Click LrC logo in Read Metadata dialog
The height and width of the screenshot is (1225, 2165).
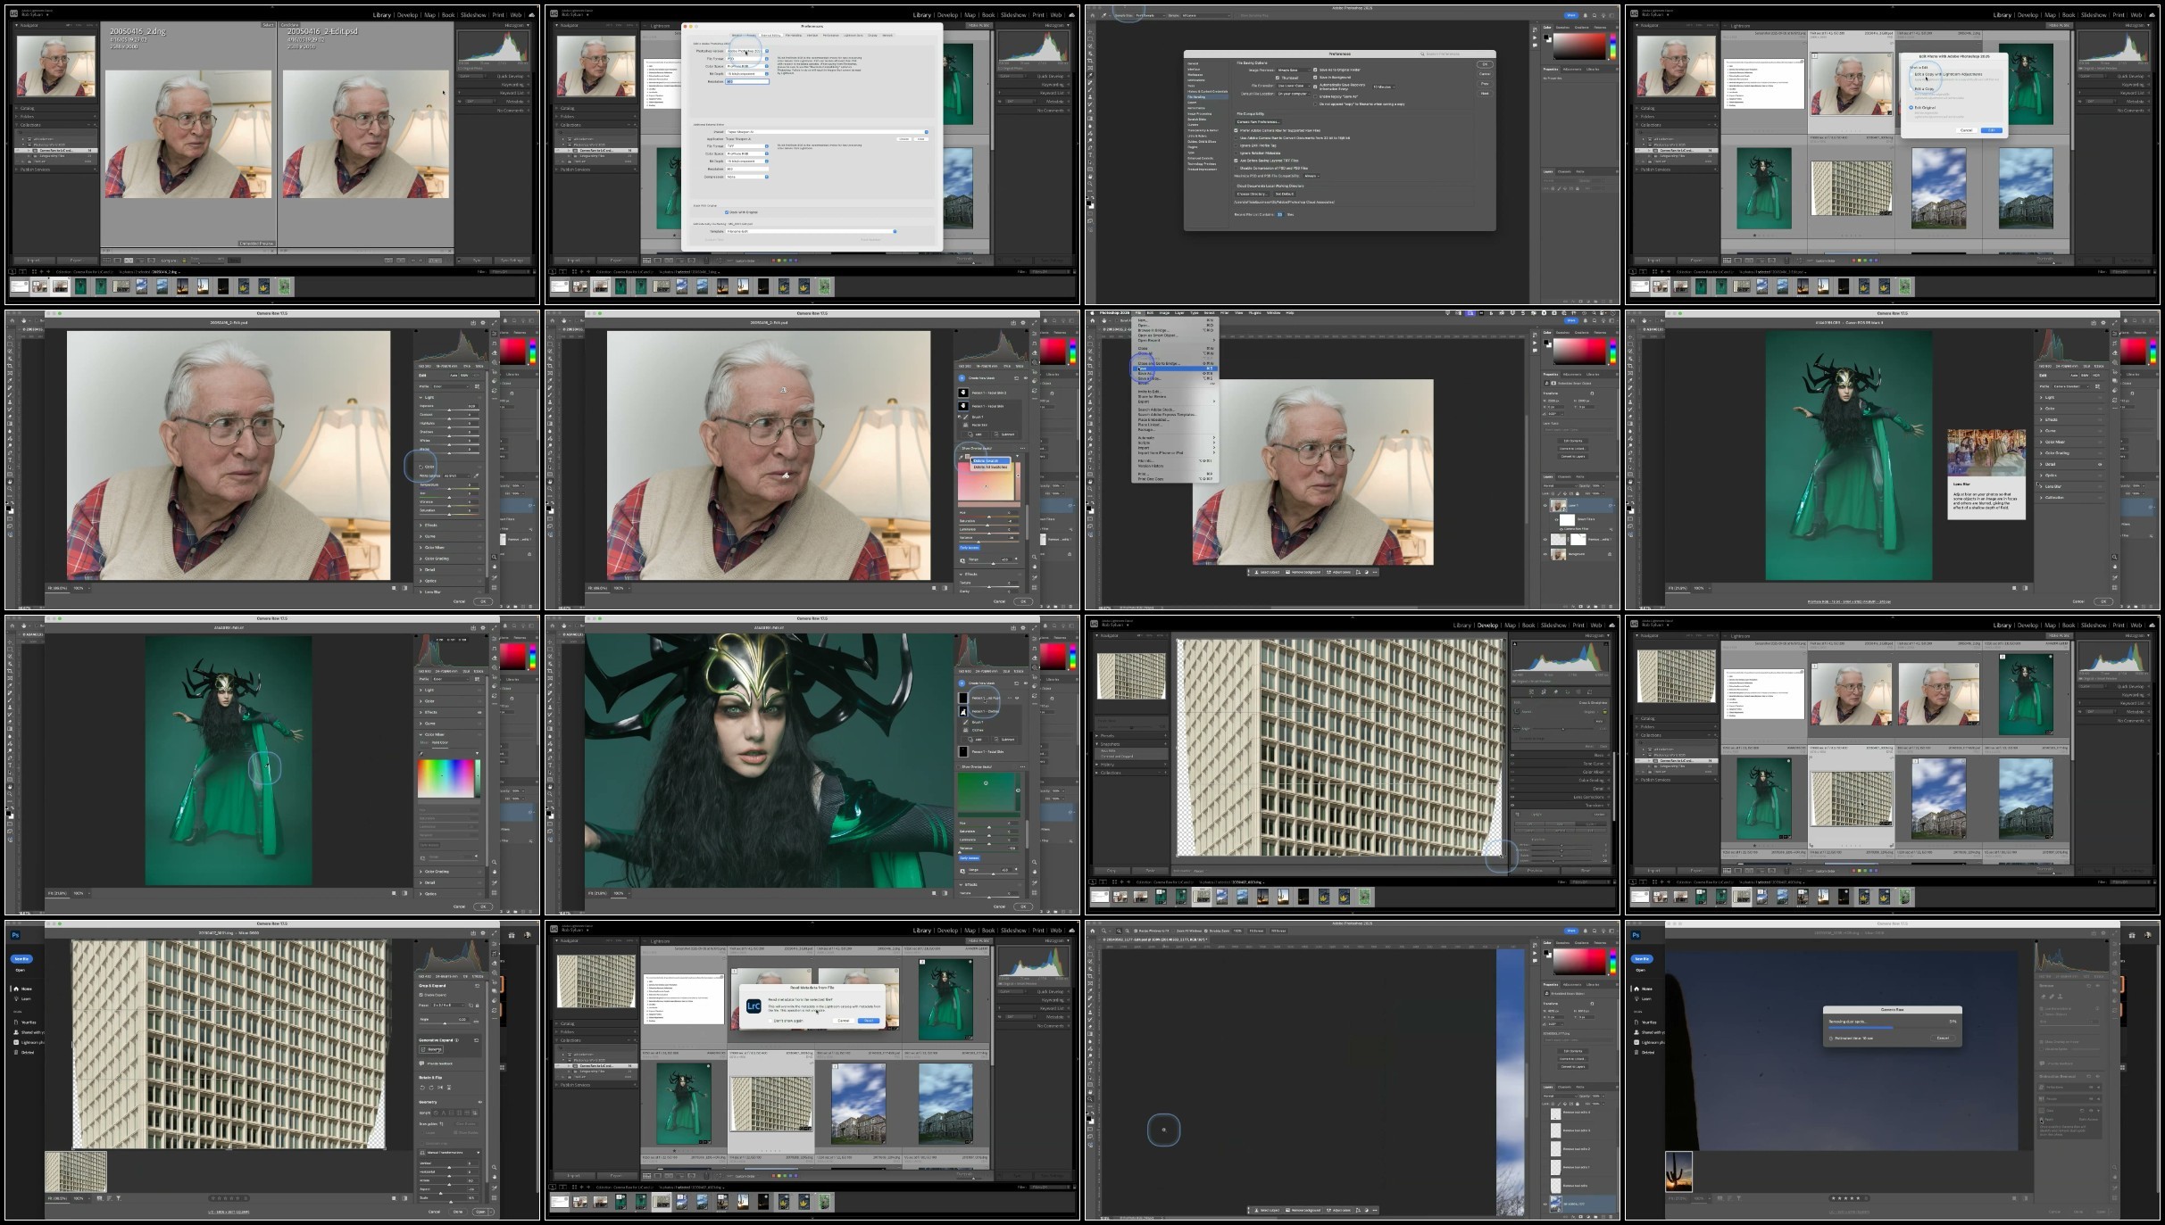(754, 1006)
